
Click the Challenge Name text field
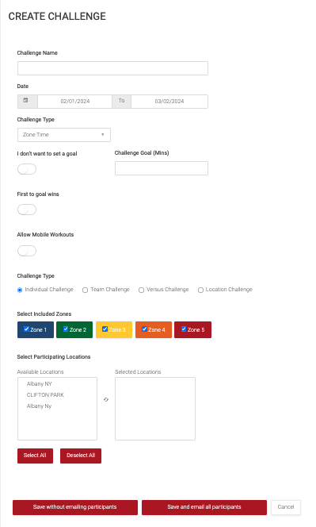112,68
